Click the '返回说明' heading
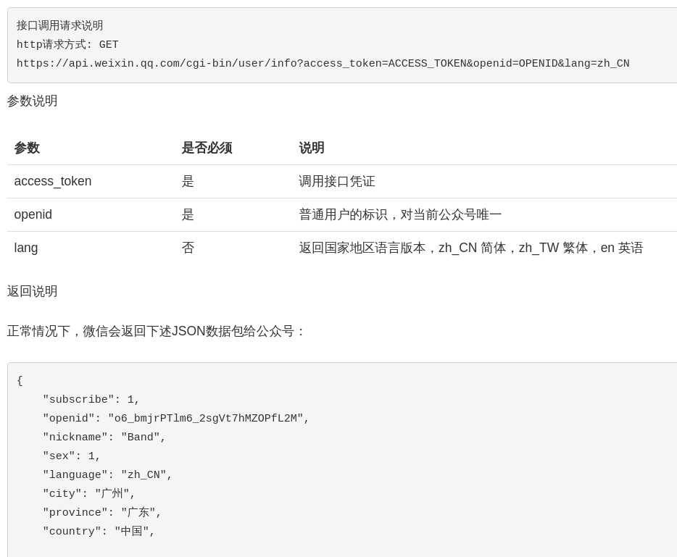Viewport: 677px width, 557px height. click(x=33, y=291)
